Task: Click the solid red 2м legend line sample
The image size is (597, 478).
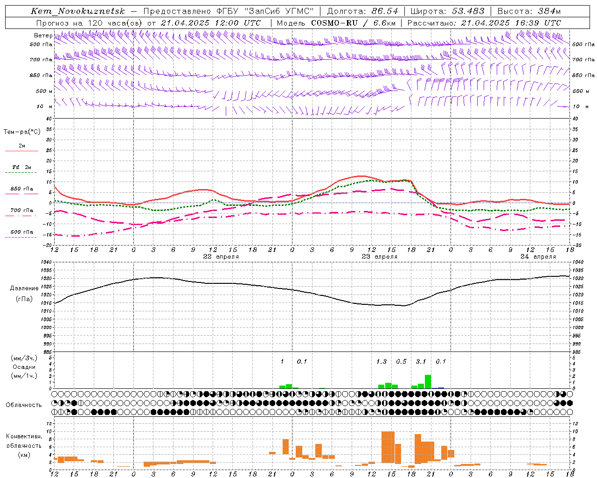Action: (x=21, y=151)
